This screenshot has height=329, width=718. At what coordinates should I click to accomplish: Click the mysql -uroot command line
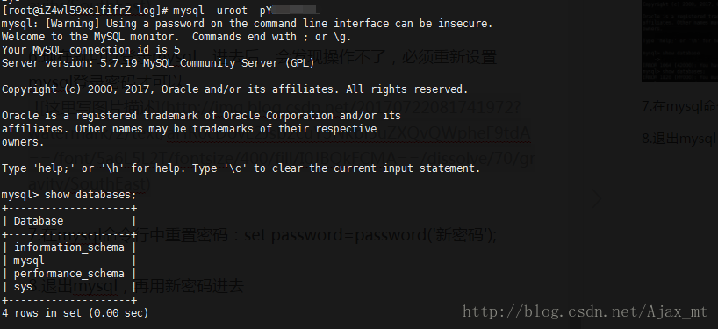point(161,10)
